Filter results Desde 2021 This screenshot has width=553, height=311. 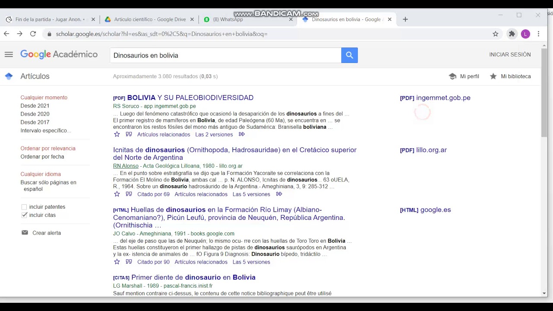[x=35, y=106]
